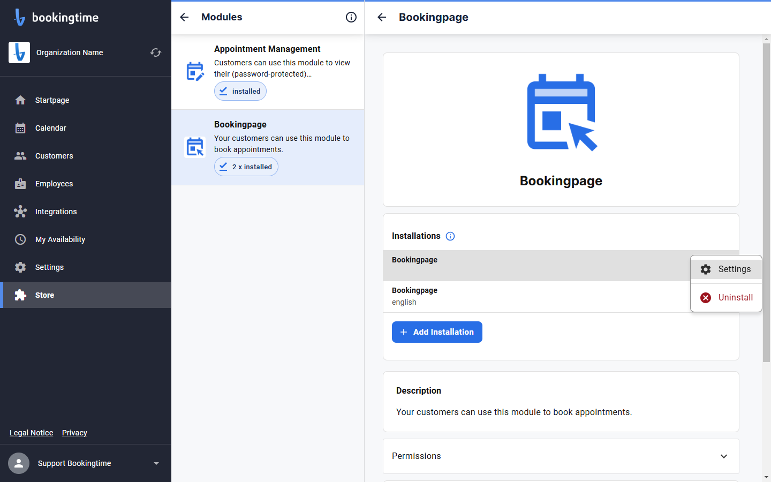Open Settings in the left sidebar
The image size is (771, 482).
86,267
